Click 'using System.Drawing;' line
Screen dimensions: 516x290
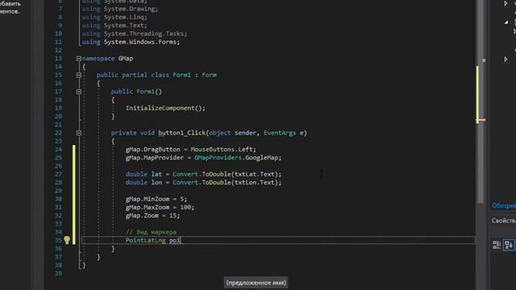(120, 9)
